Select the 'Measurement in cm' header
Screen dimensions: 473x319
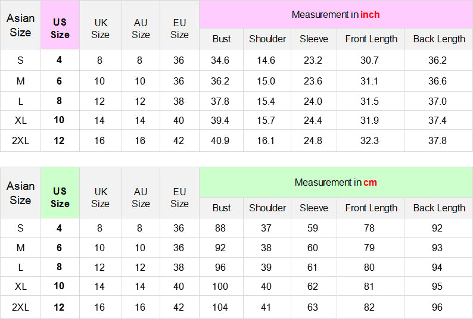coord(336,183)
